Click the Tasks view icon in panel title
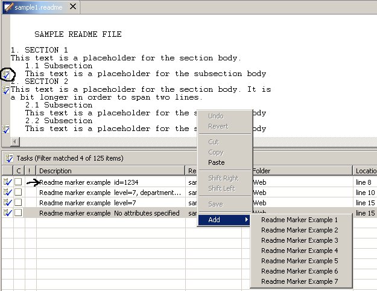The height and width of the screenshot is (291, 377). (9, 158)
